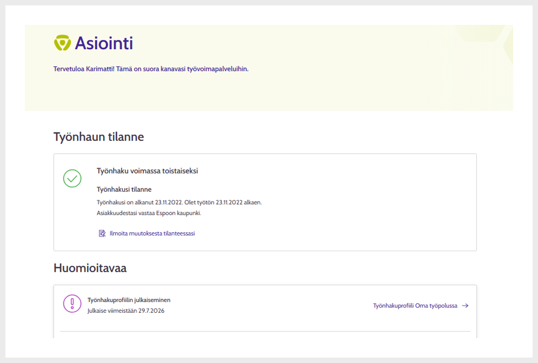Click the line Työnhakusi on alkanut 23.11.2022
The height and width of the screenshot is (363, 538).
179,202
